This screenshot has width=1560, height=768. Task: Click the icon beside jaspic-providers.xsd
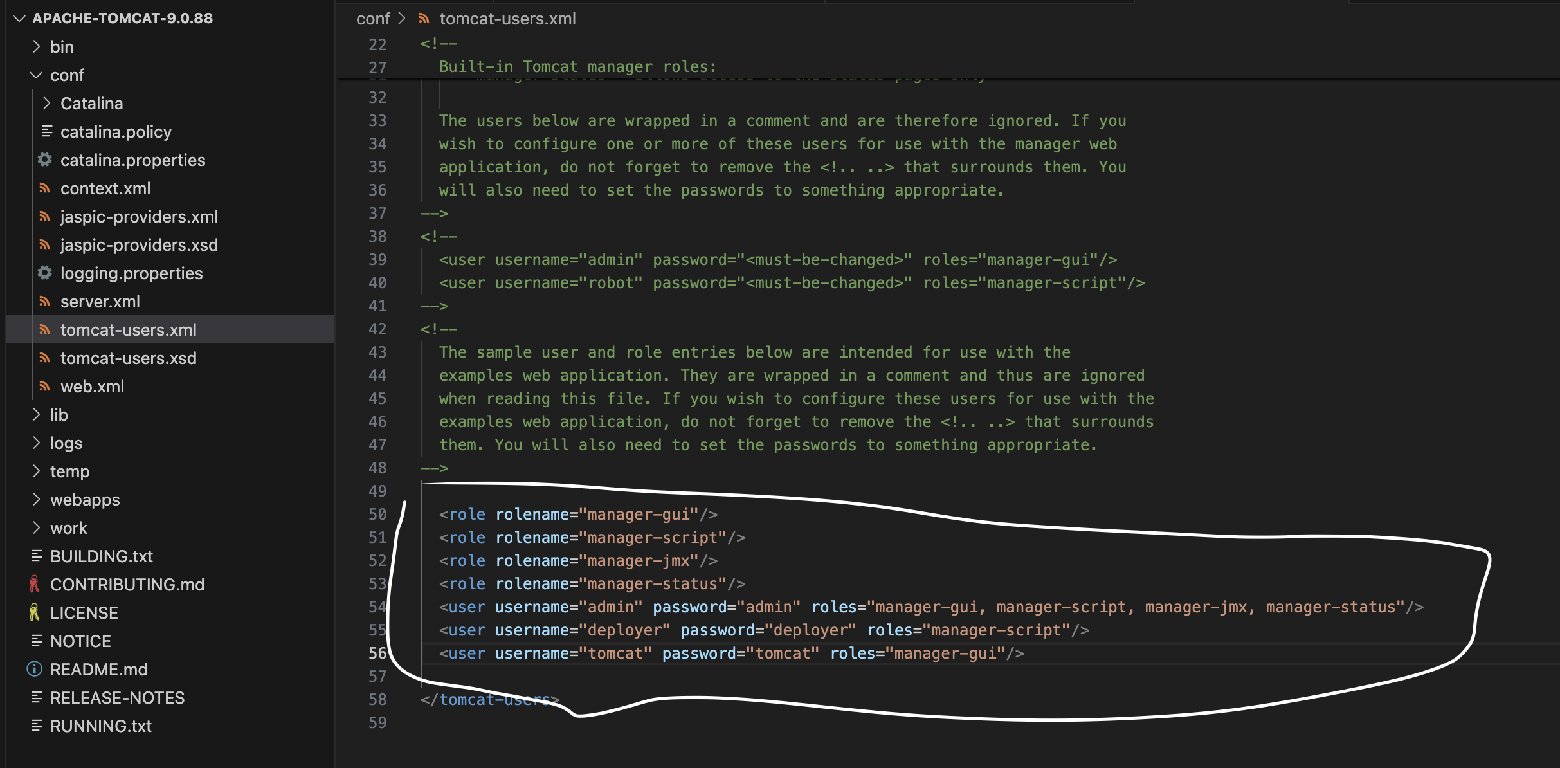pyautogui.click(x=44, y=244)
